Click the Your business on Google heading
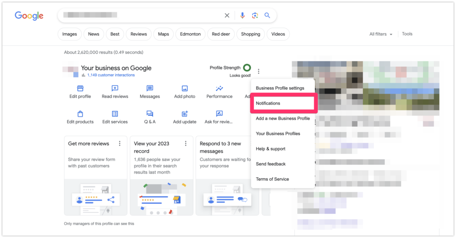This screenshot has height=238, width=456. click(116, 68)
